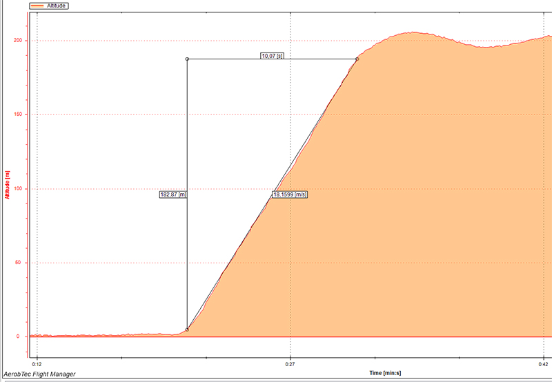Click the 200 altitude axis tick label

[x=19, y=41]
